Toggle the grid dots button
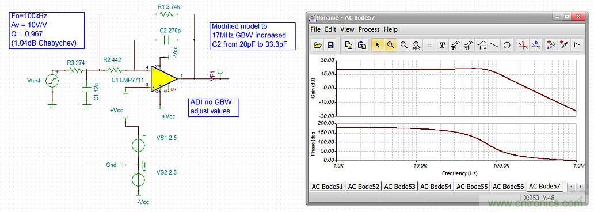 pyautogui.click(x=429, y=45)
